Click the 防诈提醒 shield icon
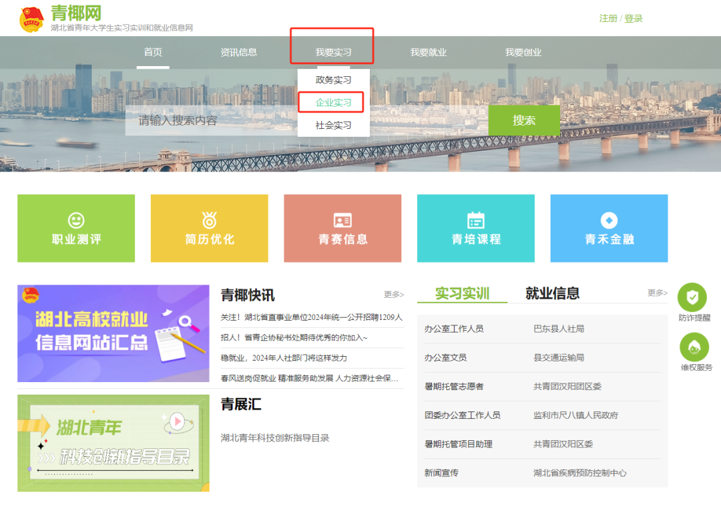This screenshot has width=721, height=511. click(692, 297)
